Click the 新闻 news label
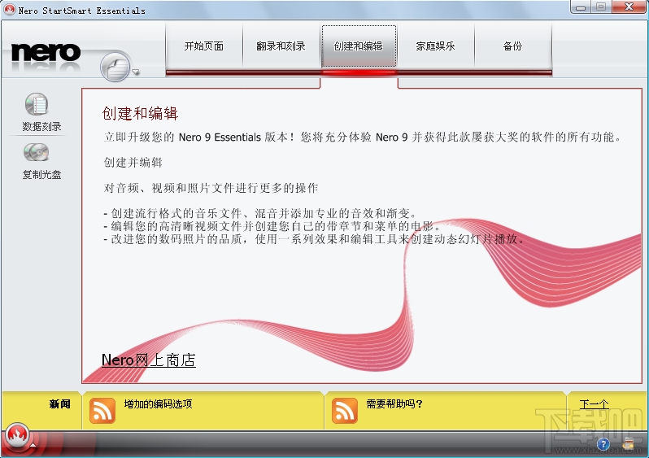 [x=60, y=404]
